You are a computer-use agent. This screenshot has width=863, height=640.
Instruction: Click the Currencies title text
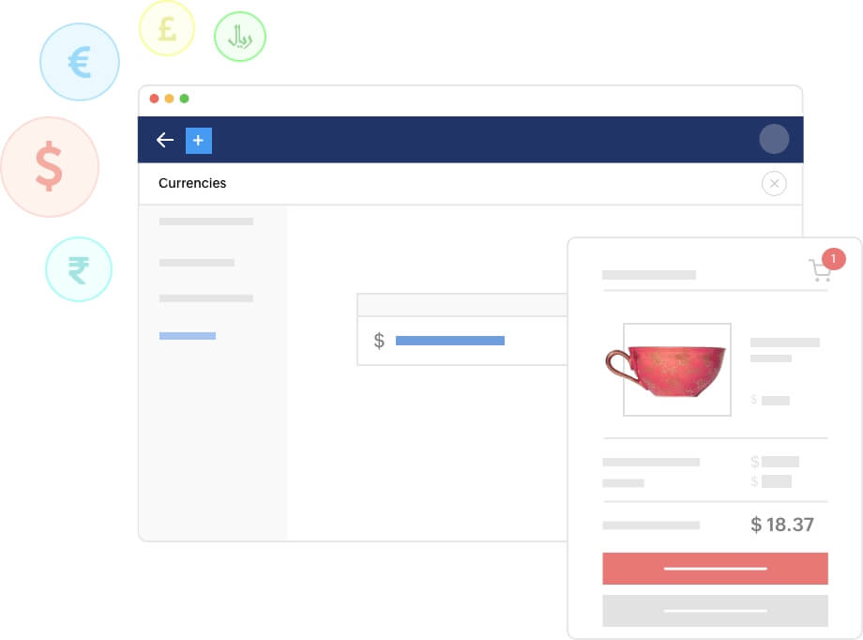(192, 183)
